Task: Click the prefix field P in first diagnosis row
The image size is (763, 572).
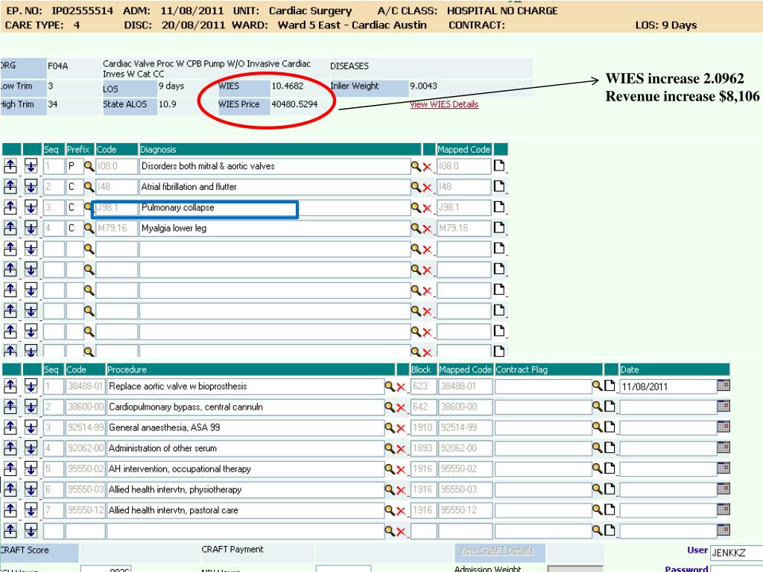Action: [75, 166]
